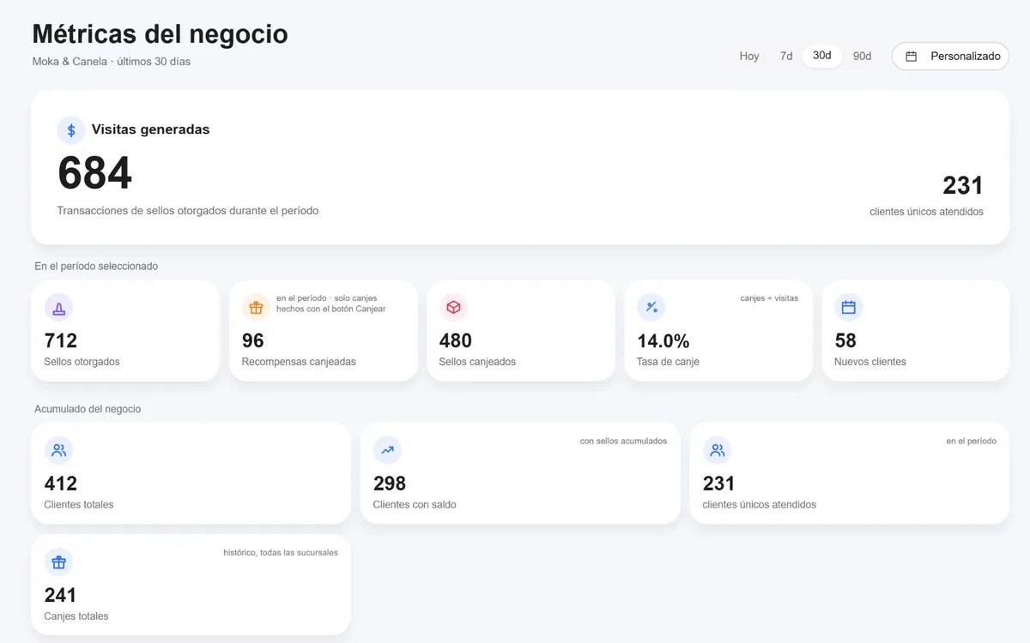
Task: Click the 58 value
Action: point(845,340)
